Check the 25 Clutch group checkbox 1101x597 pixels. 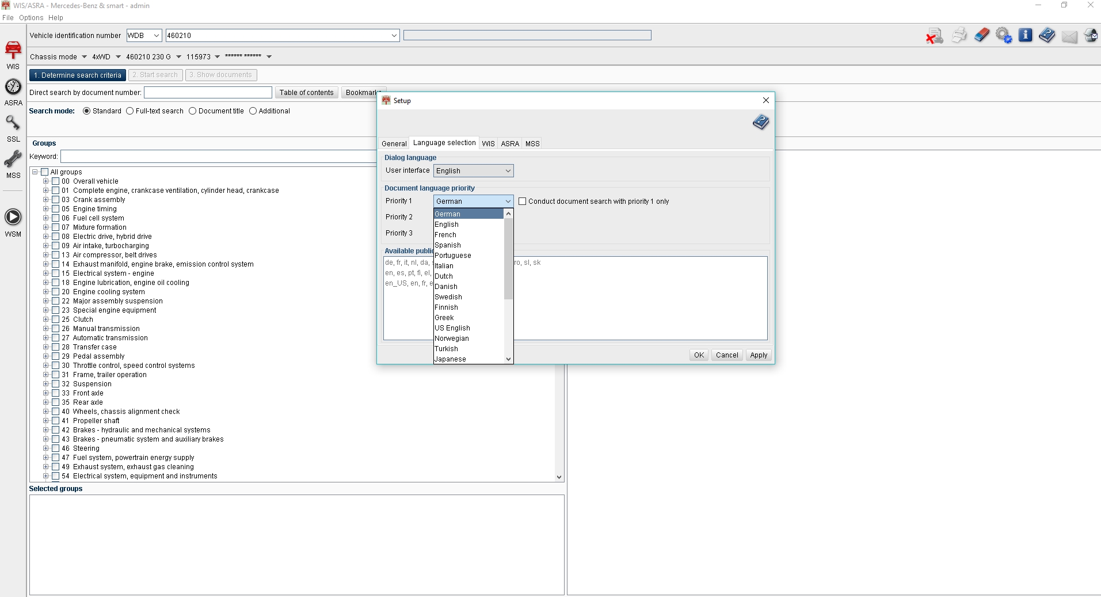[x=56, y=320]
